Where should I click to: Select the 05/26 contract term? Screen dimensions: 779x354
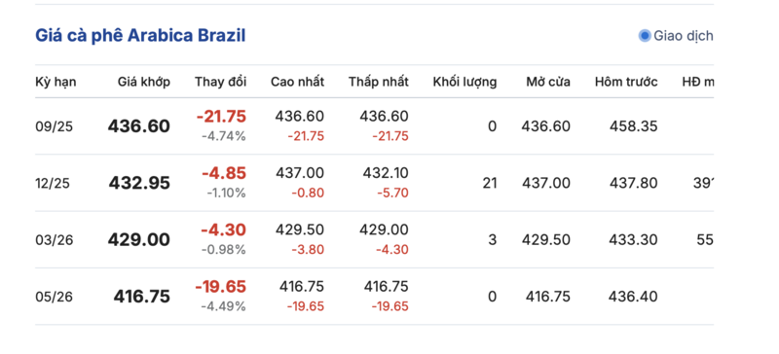pyautogui.click(x=55, y=298)
